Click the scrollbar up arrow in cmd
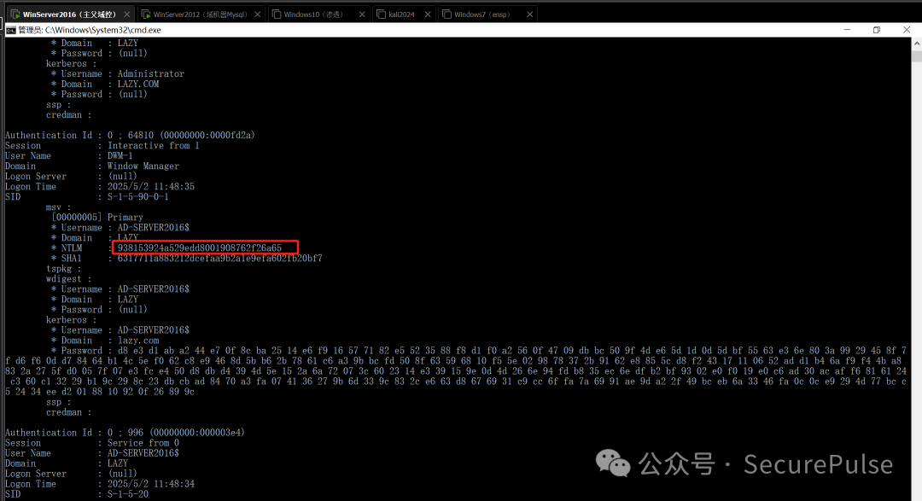 click(917, 44)
